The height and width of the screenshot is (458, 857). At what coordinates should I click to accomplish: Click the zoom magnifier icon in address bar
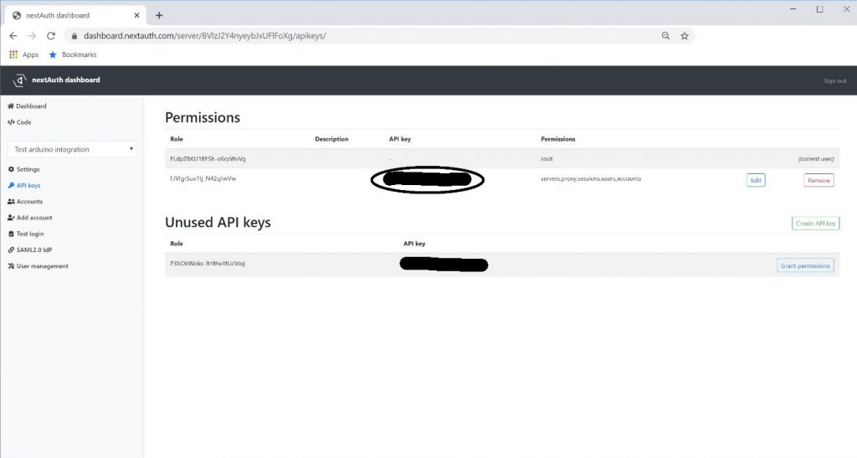pyautogui.click(x=665, y=35)
